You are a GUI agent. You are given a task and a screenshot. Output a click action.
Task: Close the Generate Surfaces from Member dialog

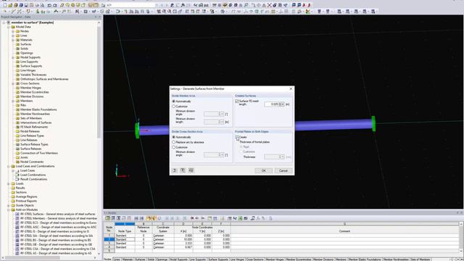point(291,88)
